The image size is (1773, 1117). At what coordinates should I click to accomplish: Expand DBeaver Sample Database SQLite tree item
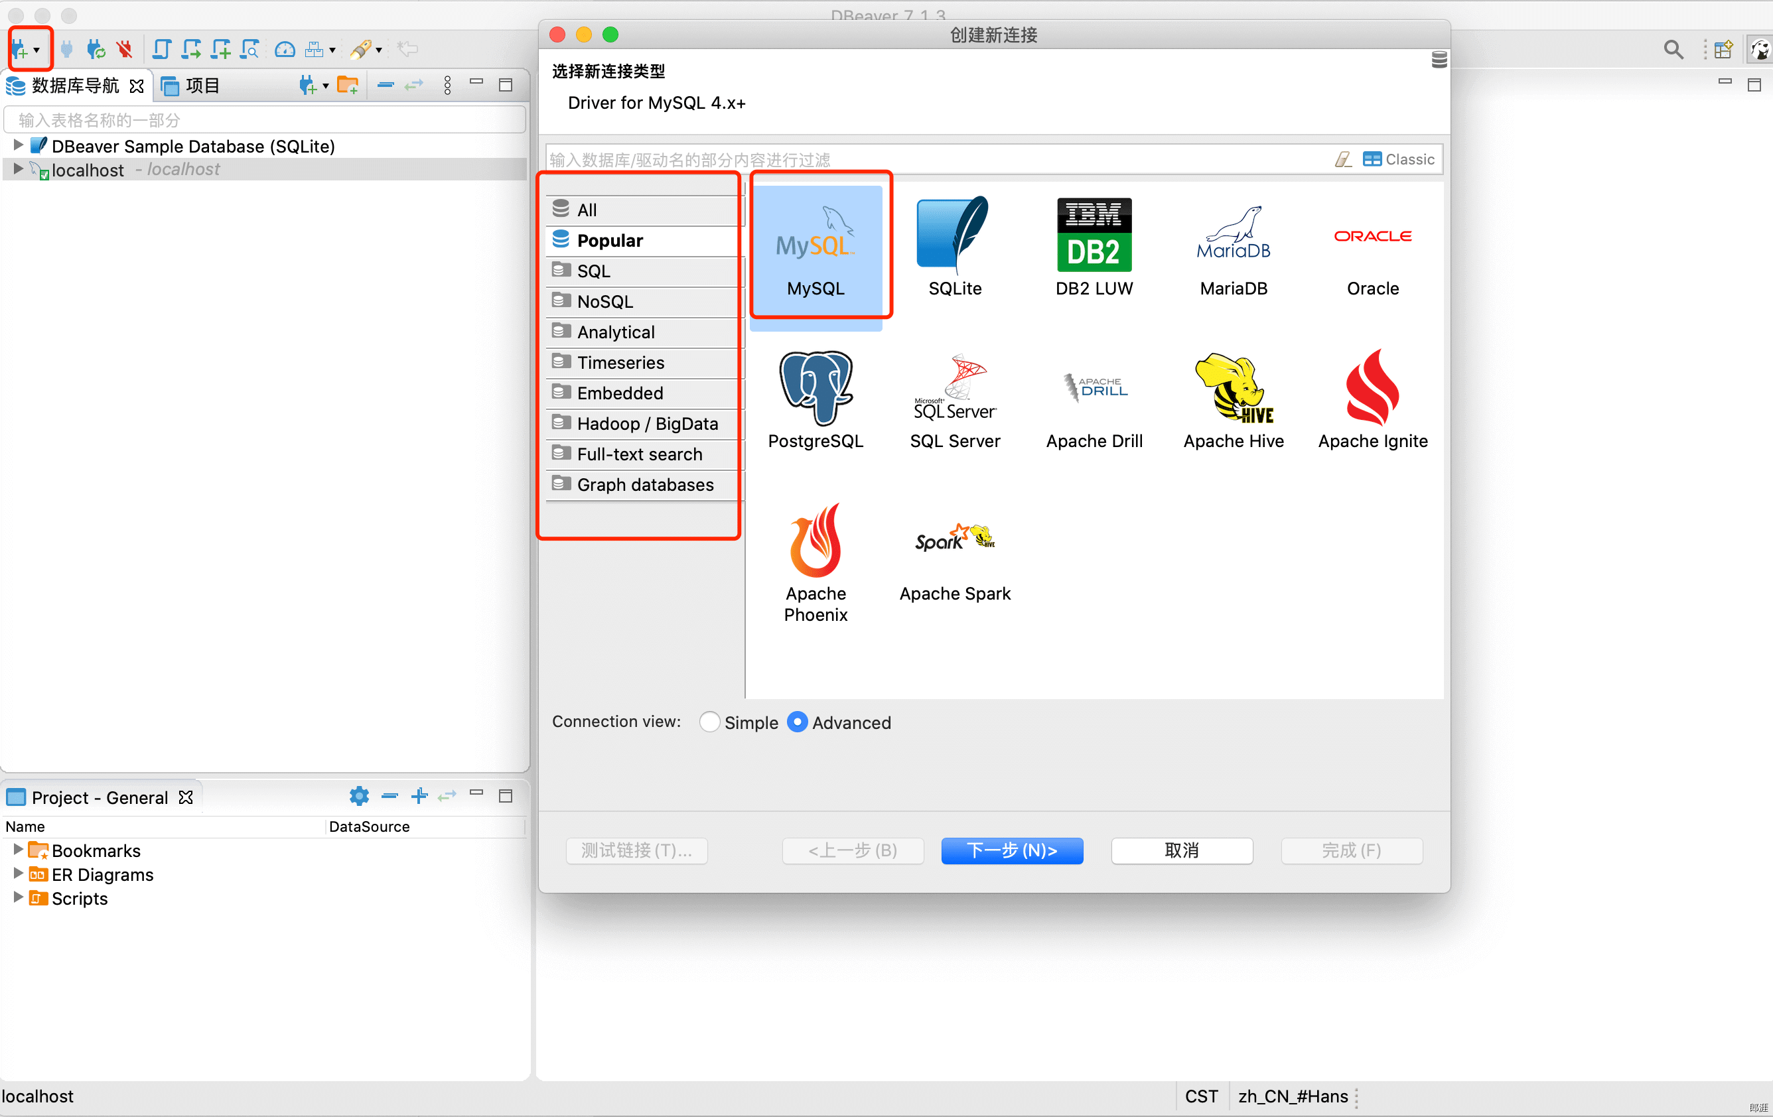point(17,145)
